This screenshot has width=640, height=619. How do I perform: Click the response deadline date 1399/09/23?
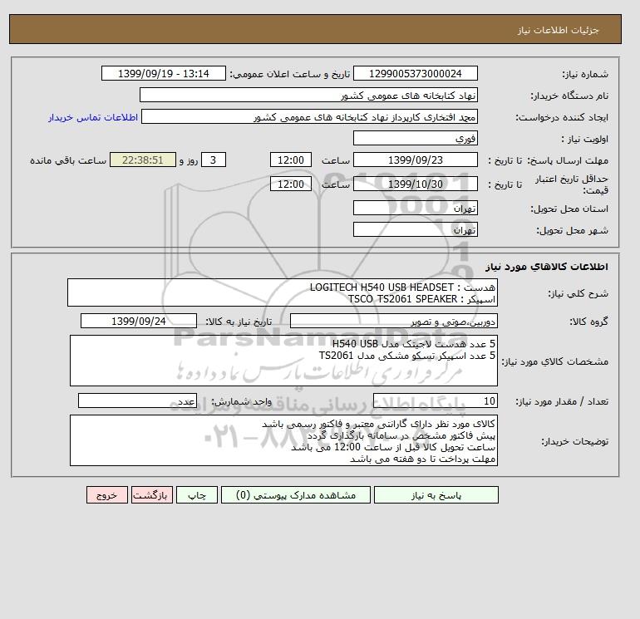415,160
